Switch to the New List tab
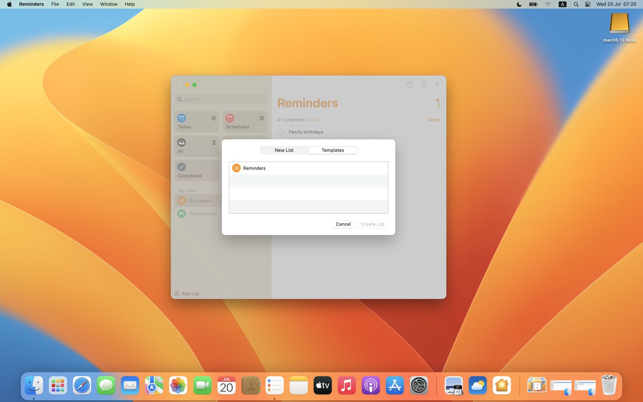Viewport: 643px width, 402px height. [x=284, y=150]
